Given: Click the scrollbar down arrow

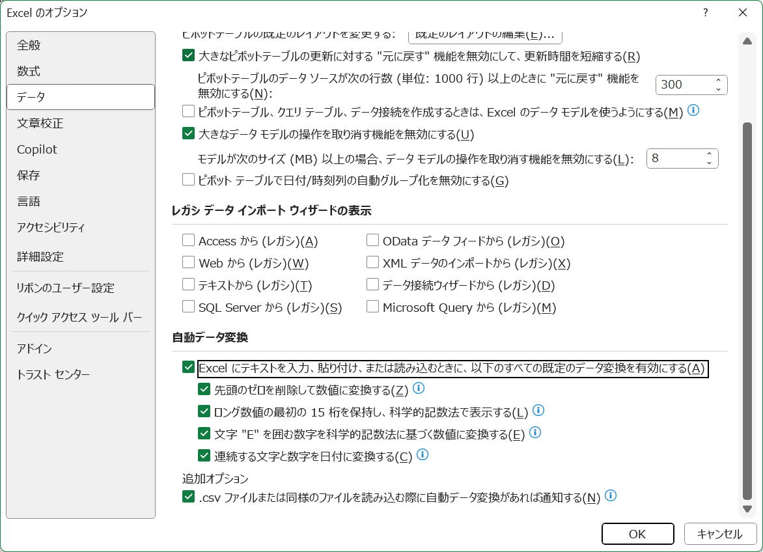Looking at the screenshot, I should [x=747, y=510].
